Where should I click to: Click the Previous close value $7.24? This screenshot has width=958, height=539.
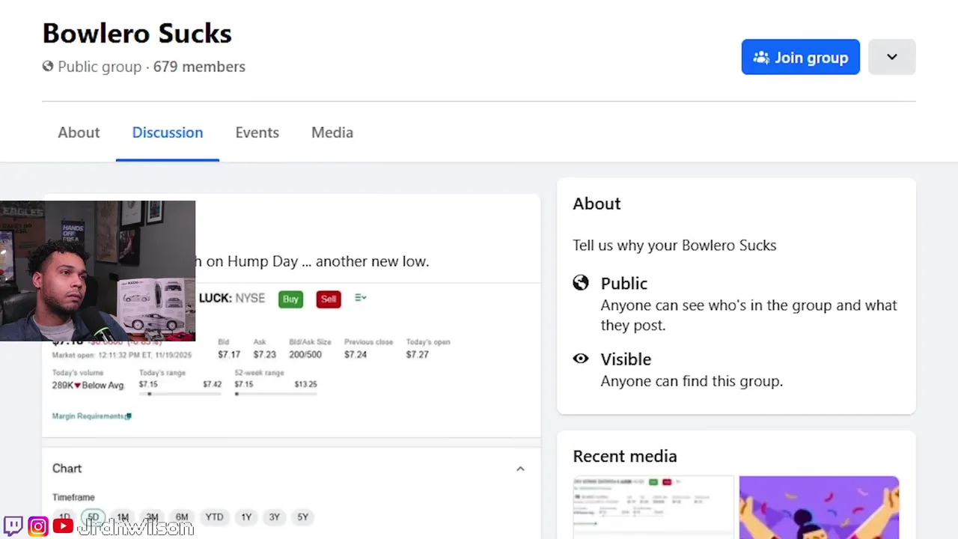[356, 354]
